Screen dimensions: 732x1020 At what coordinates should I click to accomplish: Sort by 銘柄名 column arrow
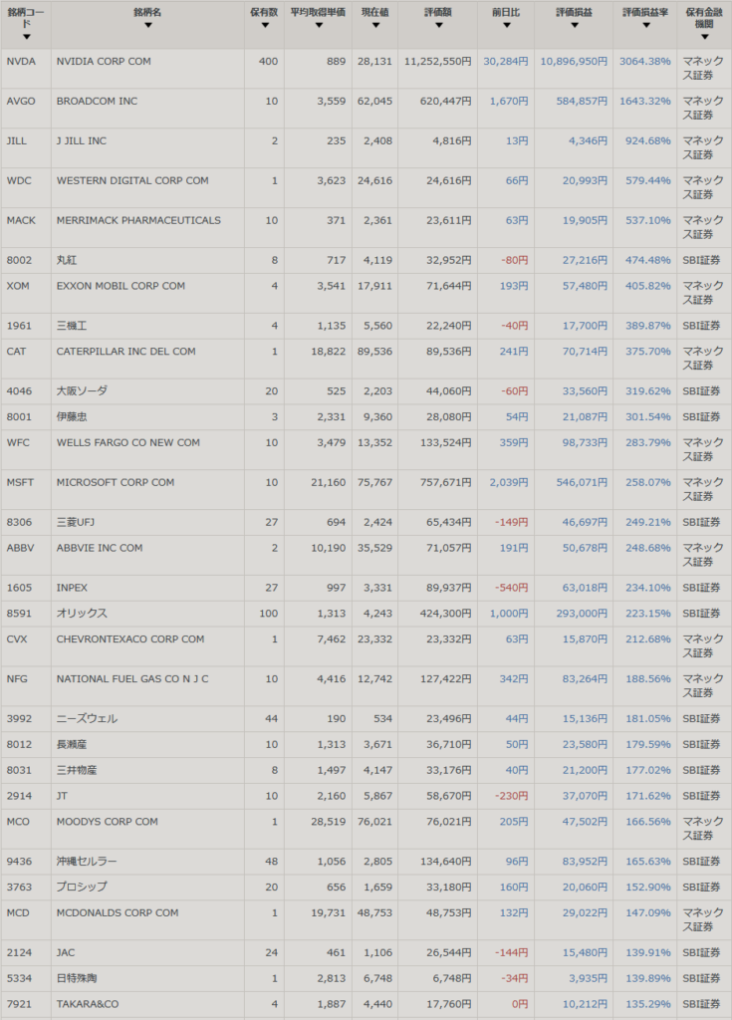coord(147,25)
